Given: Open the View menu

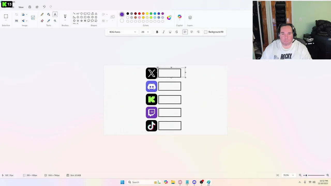Looking at the screenshot, I should point(21,7).
